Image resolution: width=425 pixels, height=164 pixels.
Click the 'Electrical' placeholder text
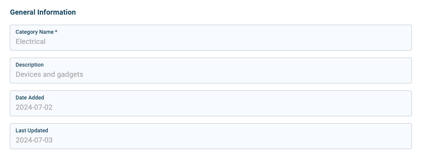[x=31, y=42]
